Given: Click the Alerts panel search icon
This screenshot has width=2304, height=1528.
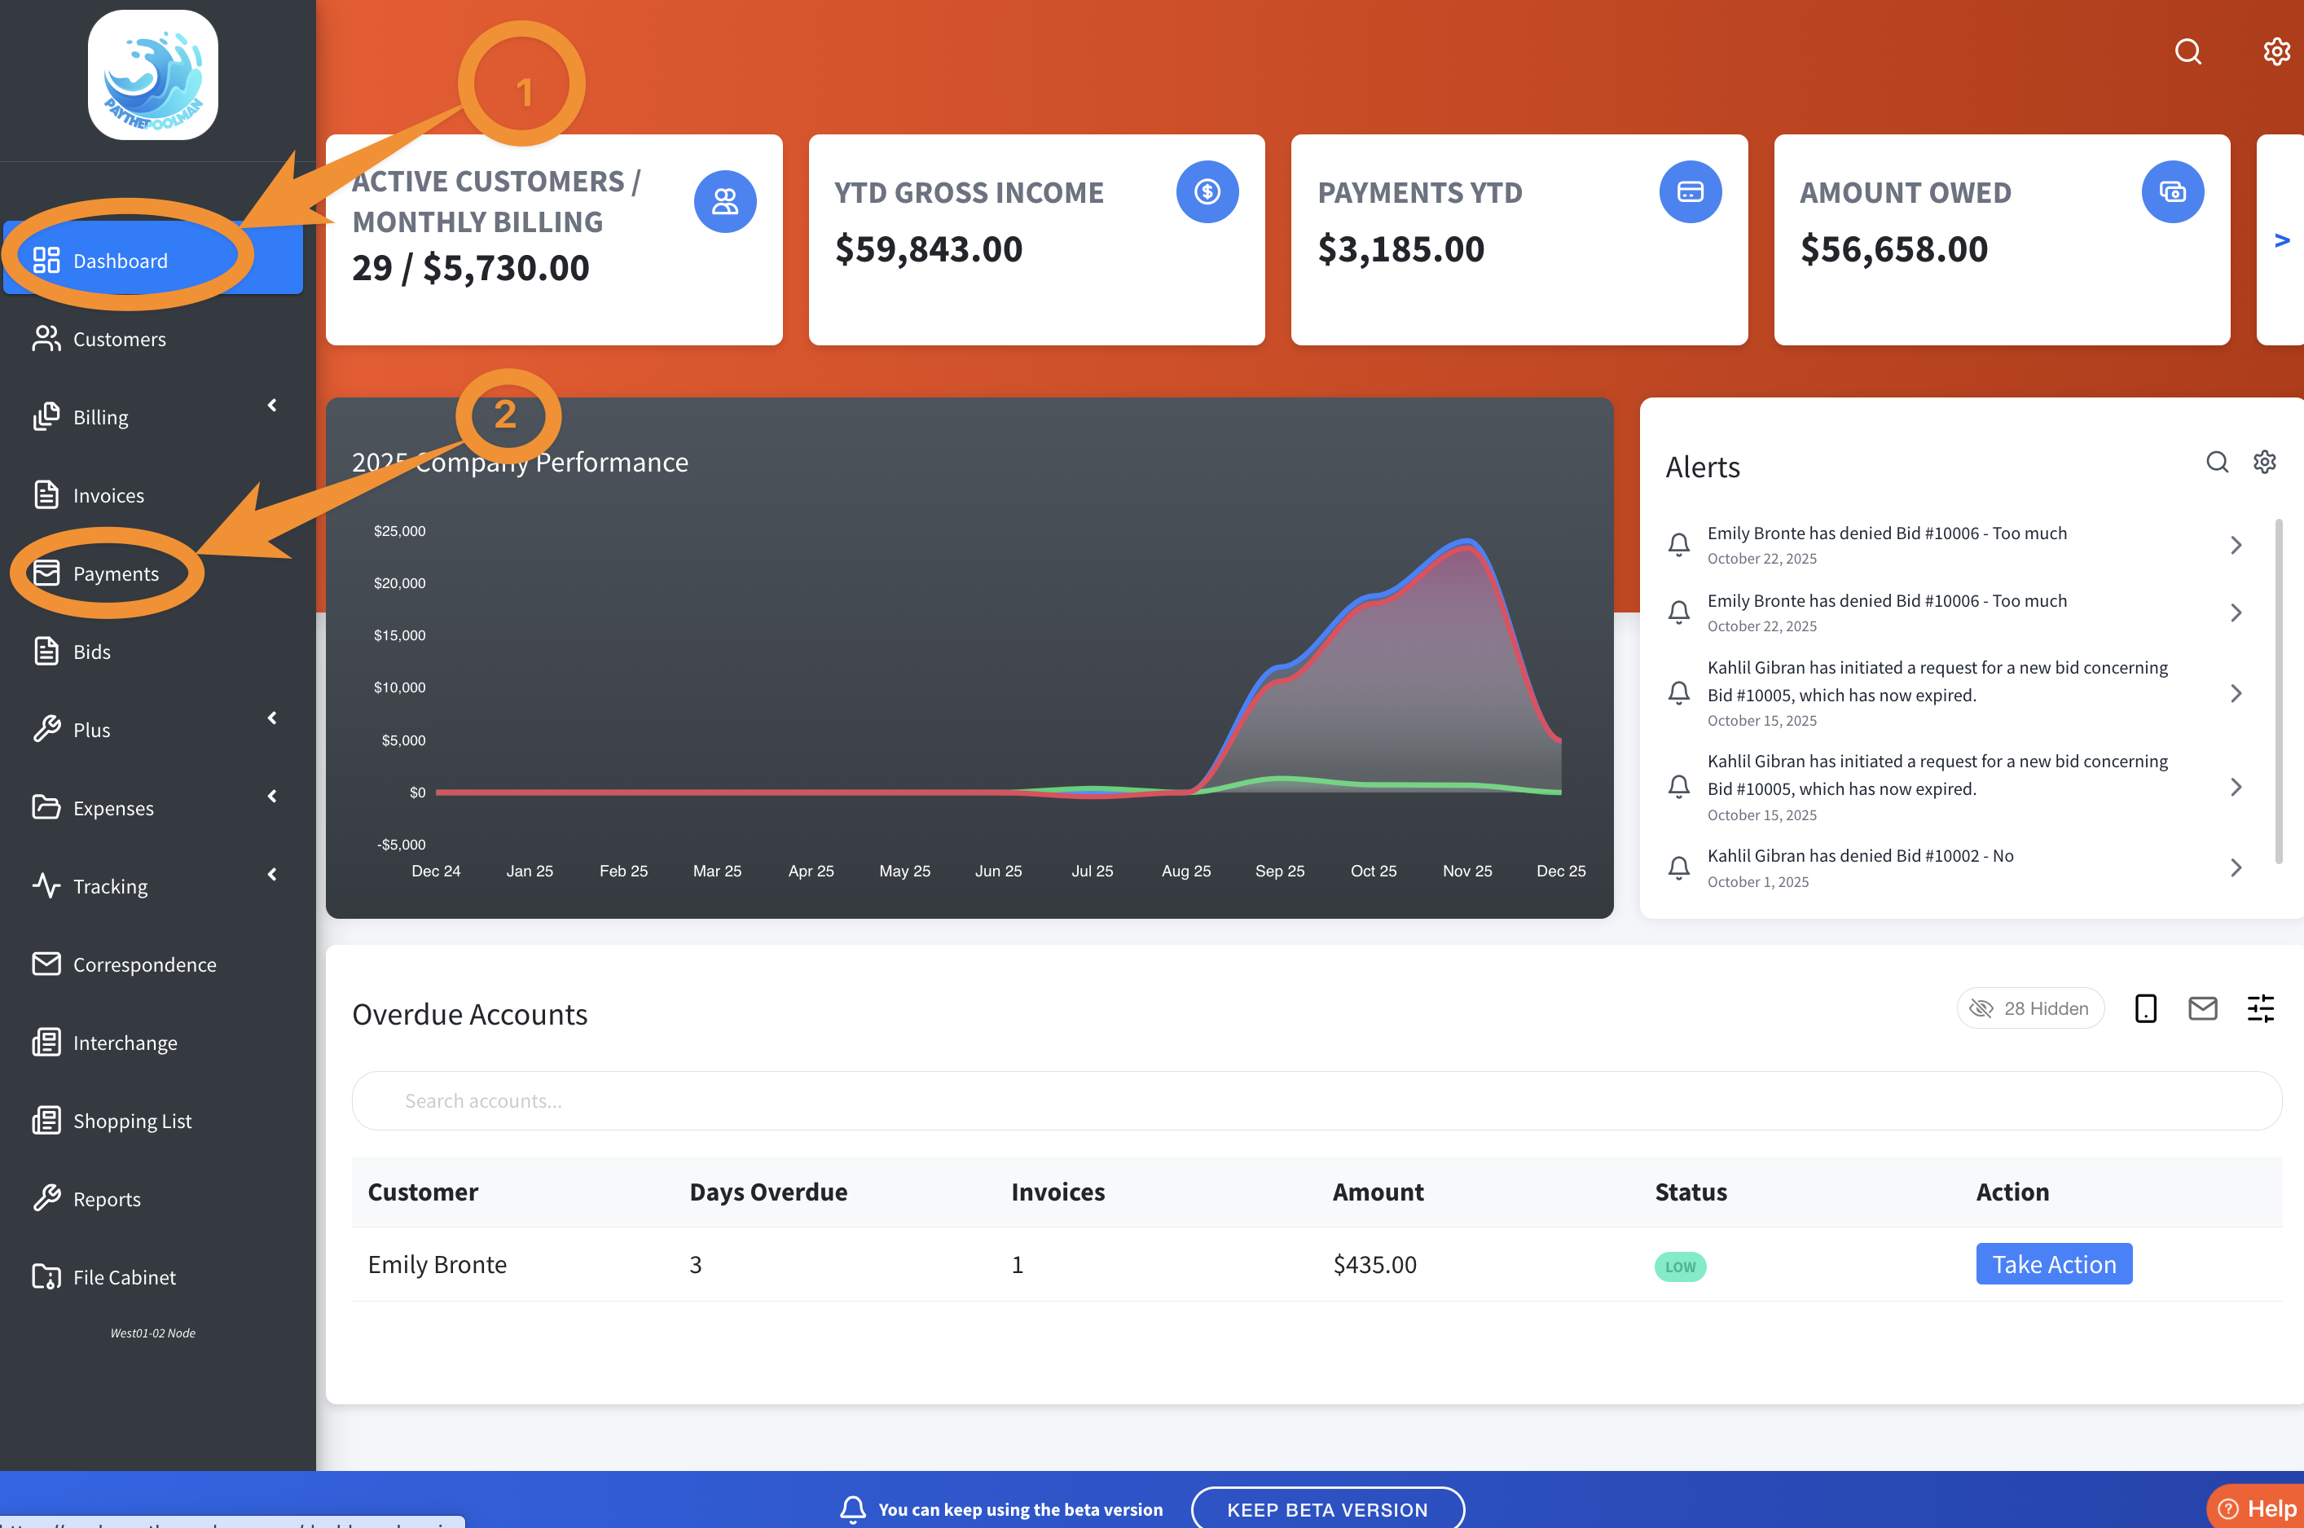Looking at the screenshot, I should tap(2218, 462).
